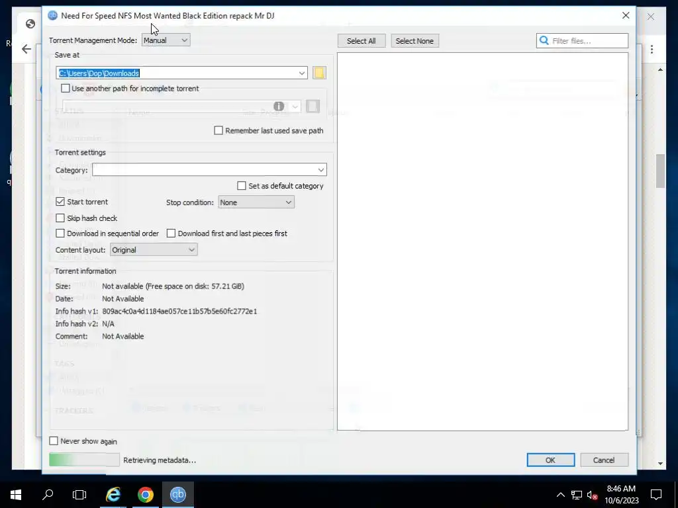678x508 pixels.
Task: Open folder browse icon next to save path
Action: click(319, 73)
